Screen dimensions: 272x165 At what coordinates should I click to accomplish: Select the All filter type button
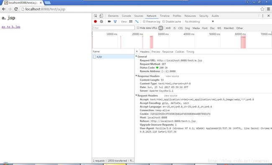click(161, 28)
